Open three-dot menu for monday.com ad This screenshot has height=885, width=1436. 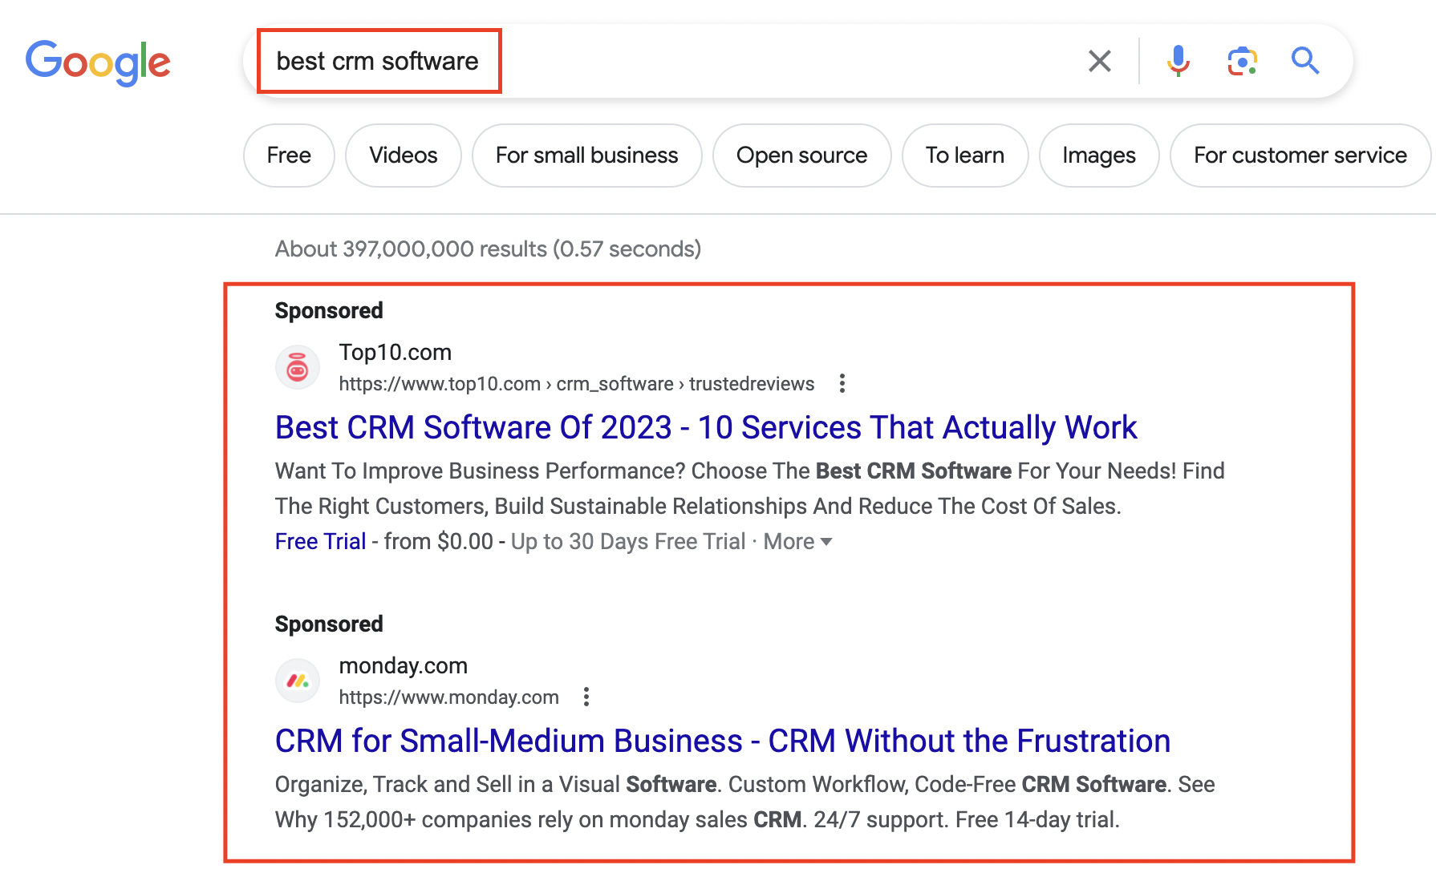coord(586,697)
